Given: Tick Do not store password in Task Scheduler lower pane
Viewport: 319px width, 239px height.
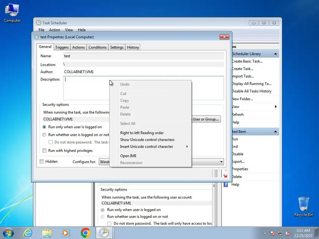Looking at the screenshot, I should tap(109, 223).
